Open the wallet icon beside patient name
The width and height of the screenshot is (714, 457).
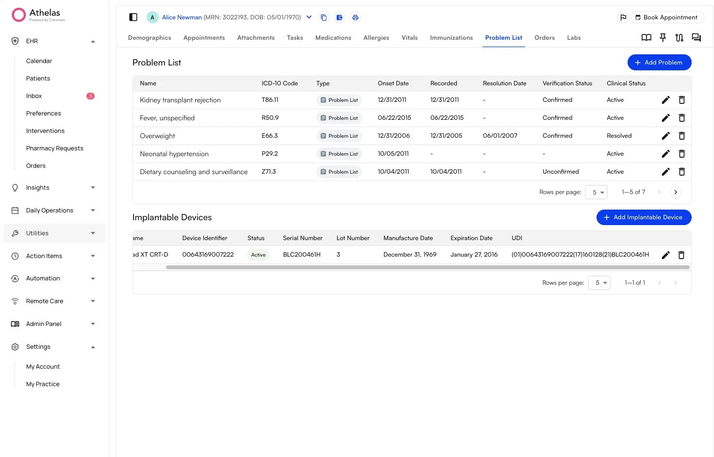(x=340, y=17)
